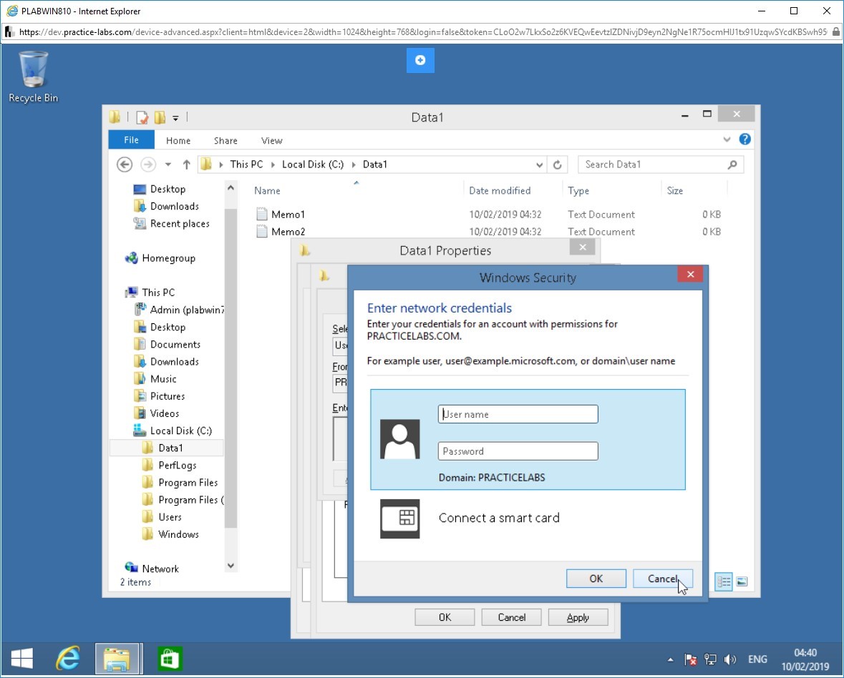Click the Password field
This screenshot has height=678, width=844.
click(518, 451)
